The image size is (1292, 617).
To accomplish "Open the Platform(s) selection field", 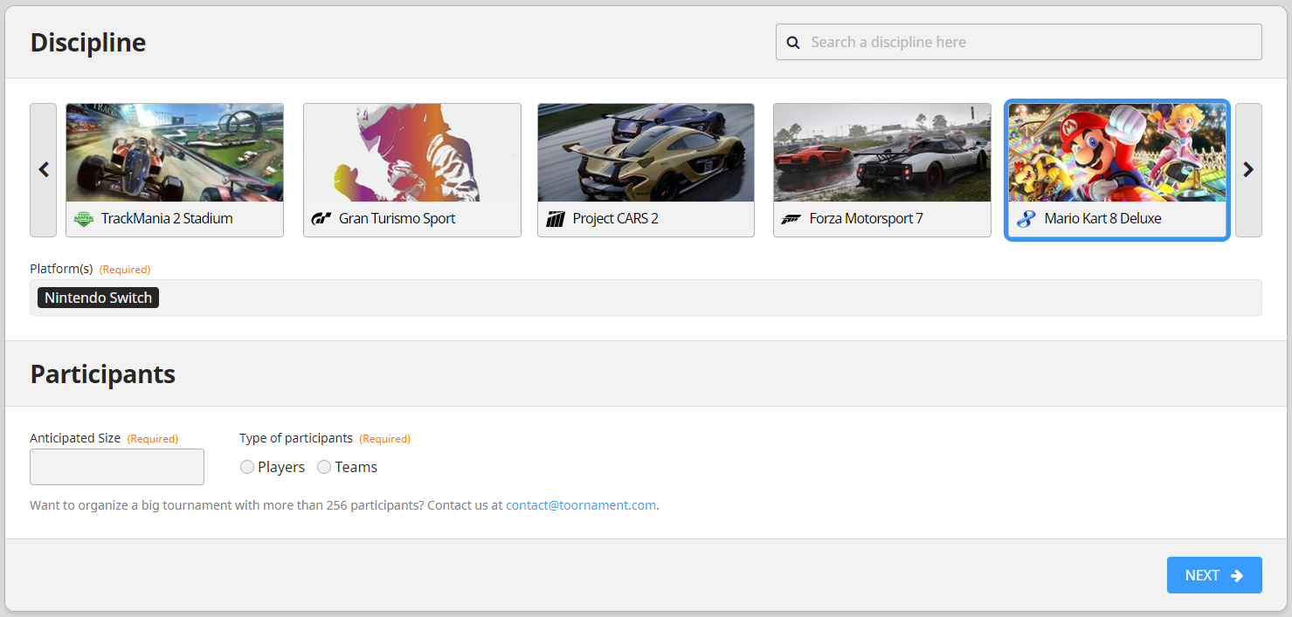I will (x=646, y=298).
